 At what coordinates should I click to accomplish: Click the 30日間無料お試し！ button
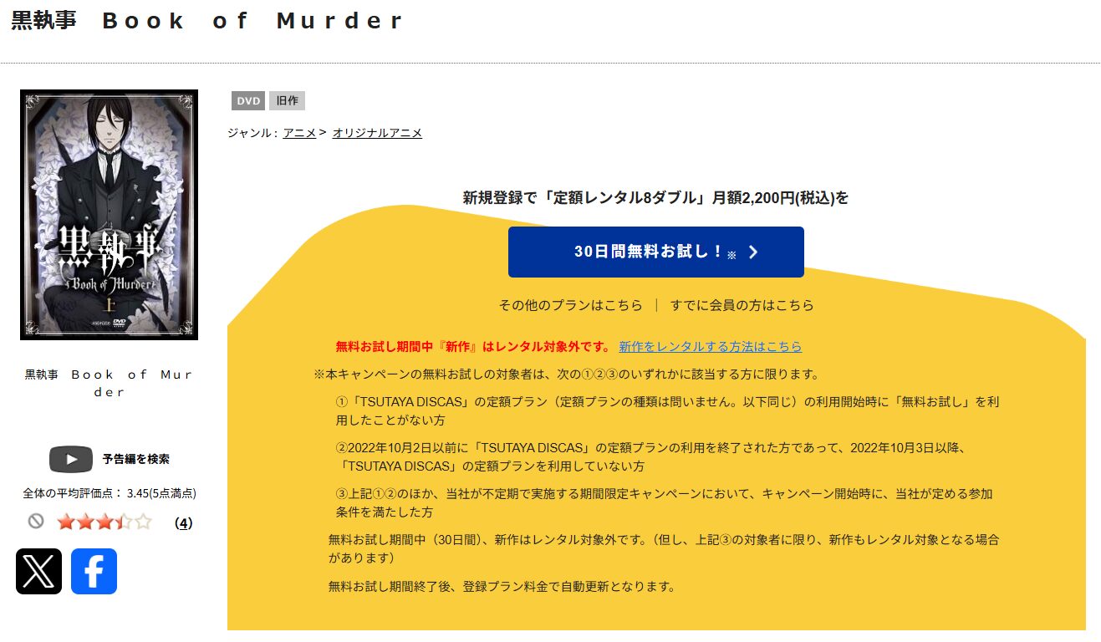click(x=656, y=252)
